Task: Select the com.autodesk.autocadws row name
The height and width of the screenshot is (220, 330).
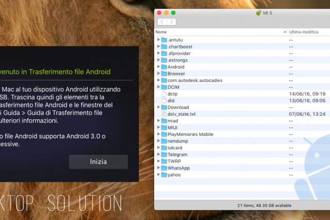Action: click(195, 81)
